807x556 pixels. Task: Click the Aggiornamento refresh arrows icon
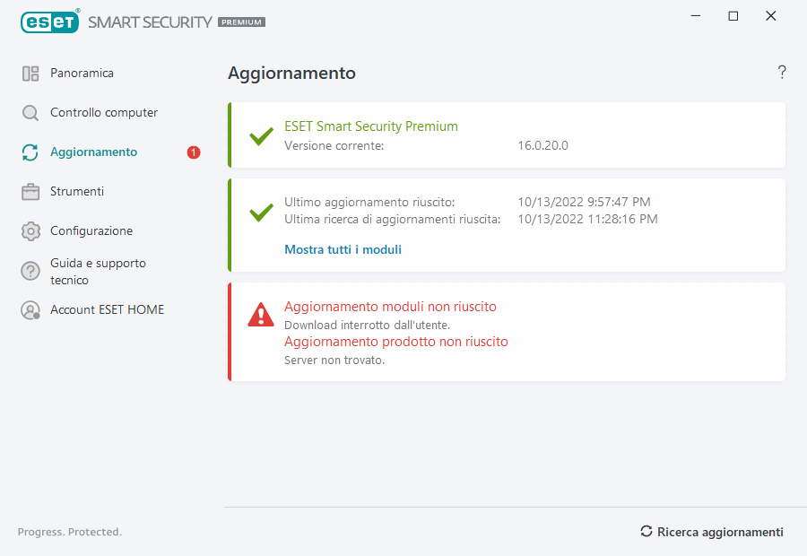tap(30, 152)
